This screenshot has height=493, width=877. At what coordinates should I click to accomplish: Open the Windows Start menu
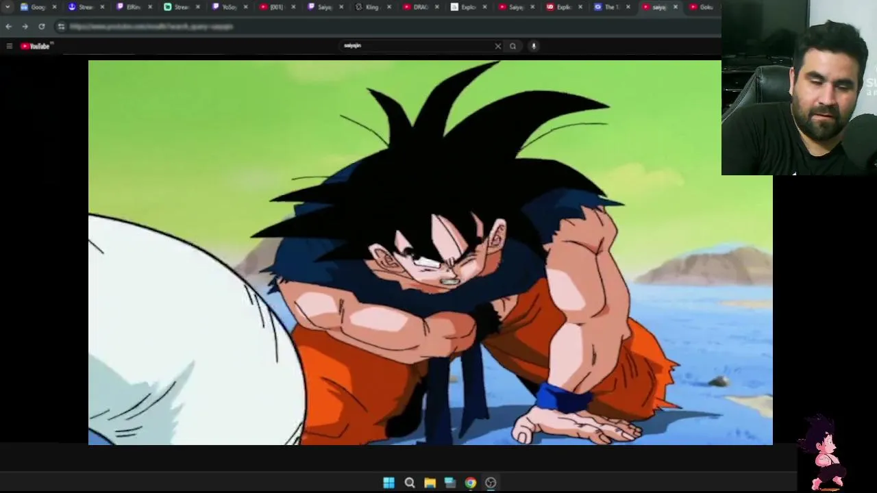point(388,483)
